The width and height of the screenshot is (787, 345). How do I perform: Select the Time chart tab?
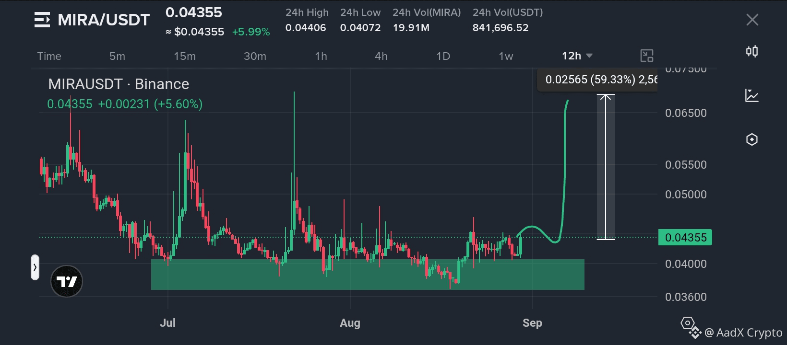pyautogui.click(x=49, y=56)
